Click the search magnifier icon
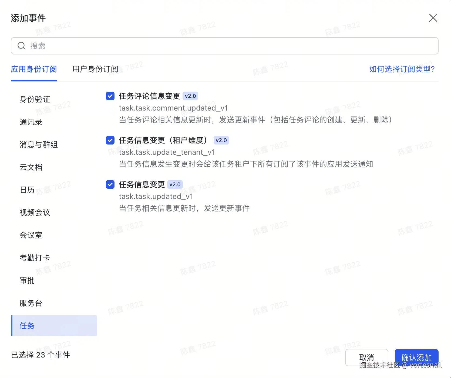Image resolution: width=451 pixels, height=378 pixels. pyautogui.click(x=21, y=46)
